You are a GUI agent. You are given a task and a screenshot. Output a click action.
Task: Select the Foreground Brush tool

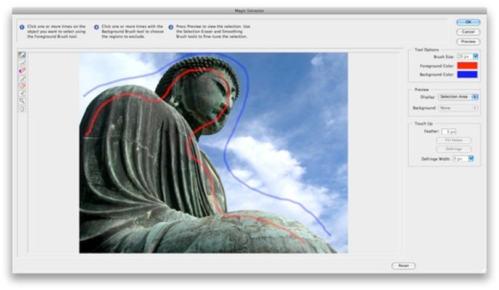tap(22, 55)
